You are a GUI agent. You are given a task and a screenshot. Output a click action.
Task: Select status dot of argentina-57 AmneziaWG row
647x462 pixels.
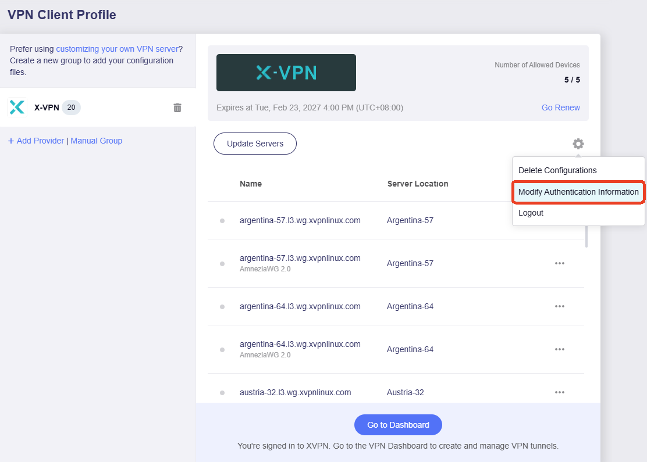(x=222, y=264)
